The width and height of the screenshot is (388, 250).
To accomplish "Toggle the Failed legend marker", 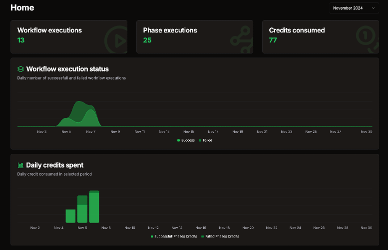I will click(200, 140).
